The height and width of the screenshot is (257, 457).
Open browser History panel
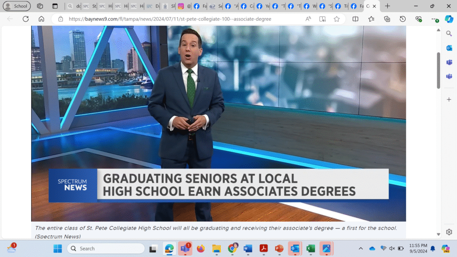point(403,19)
